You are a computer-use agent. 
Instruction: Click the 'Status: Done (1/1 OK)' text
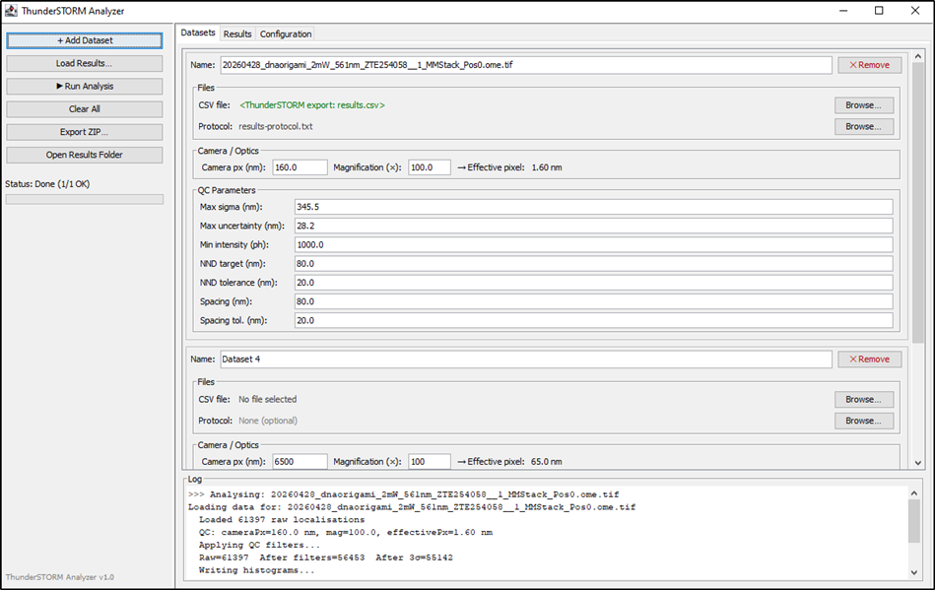[x=47, y=184]
